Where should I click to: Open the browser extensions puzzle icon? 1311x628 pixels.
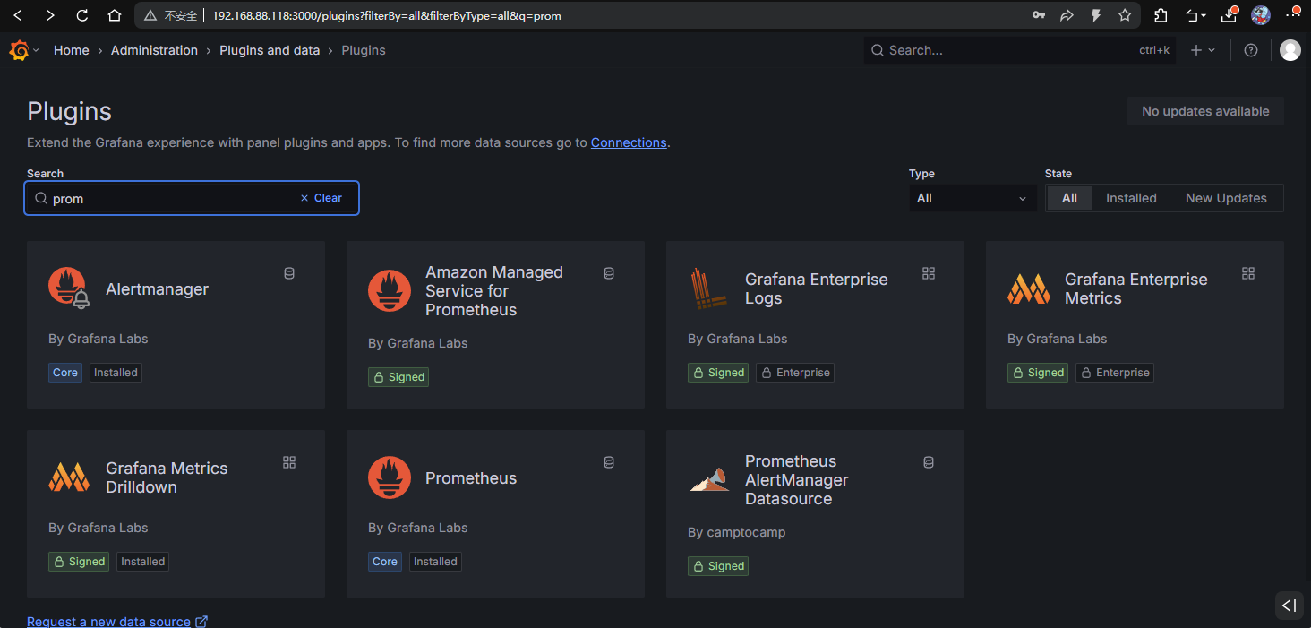pyautogui.click(x=1161, y=15)
